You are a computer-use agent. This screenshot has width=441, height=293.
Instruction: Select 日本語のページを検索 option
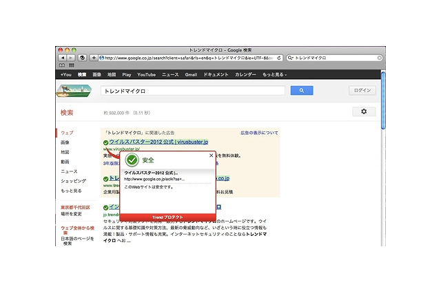77,241
